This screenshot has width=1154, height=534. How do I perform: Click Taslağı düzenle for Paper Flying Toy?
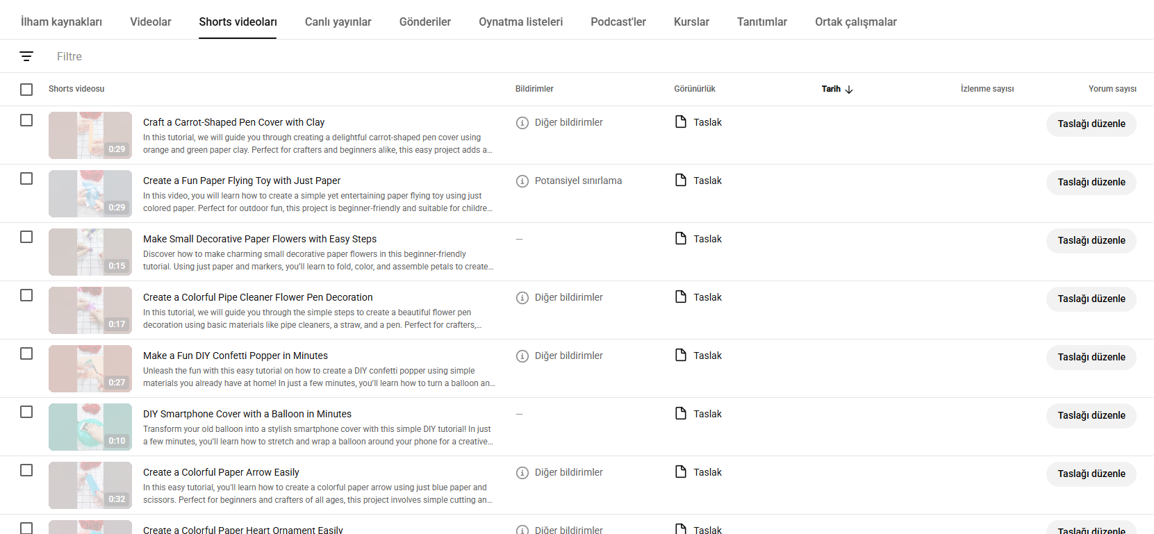tap(1091, 182)
